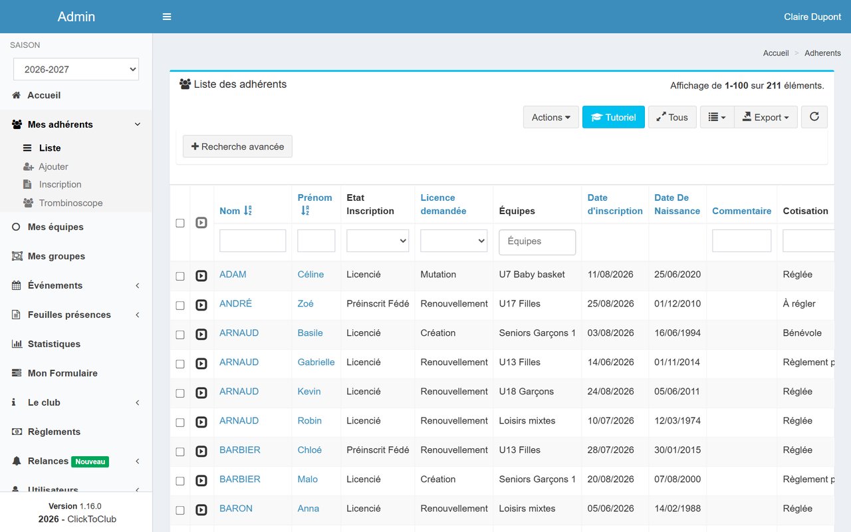This screenshot has height=532, width=851.
Task: Open the 2026-2027 season dropdown
Action: point(76,69)
